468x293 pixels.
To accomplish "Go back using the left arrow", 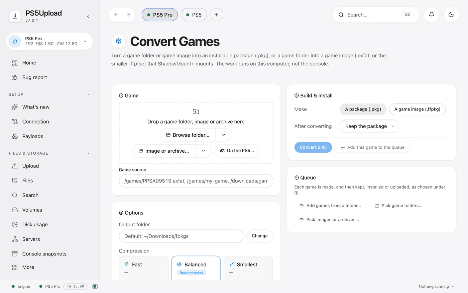I will click(116, 15).
